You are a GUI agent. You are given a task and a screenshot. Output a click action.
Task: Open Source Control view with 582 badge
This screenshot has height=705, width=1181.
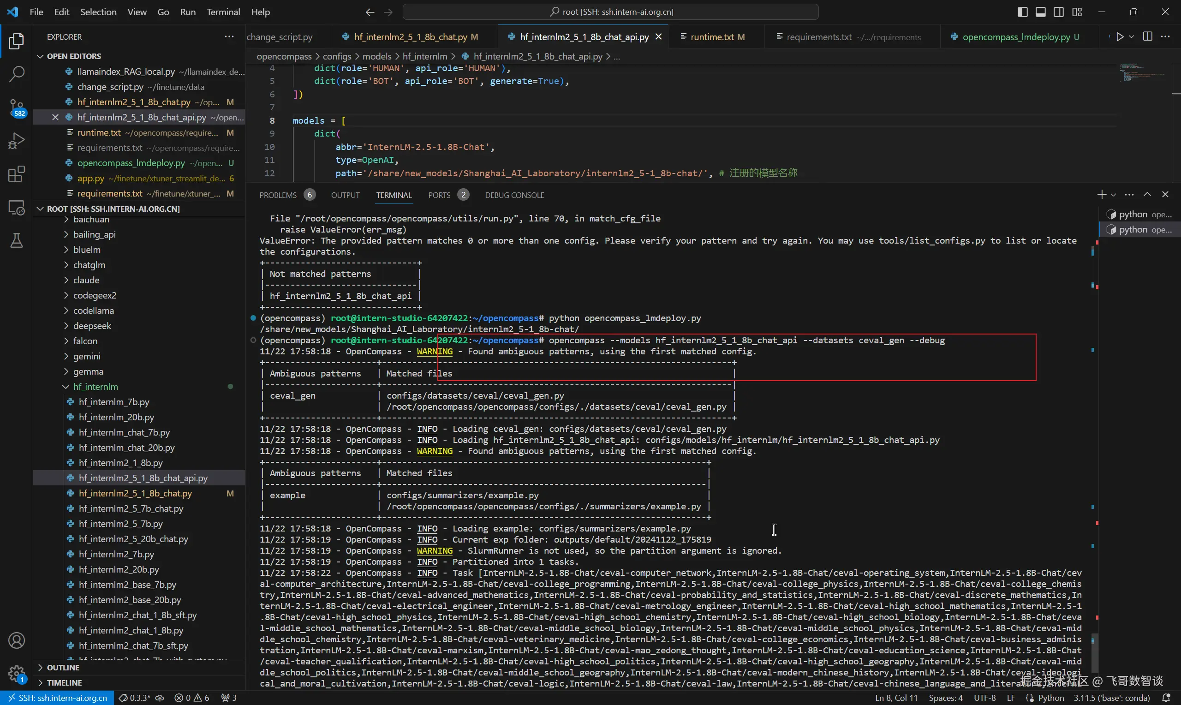17,108
